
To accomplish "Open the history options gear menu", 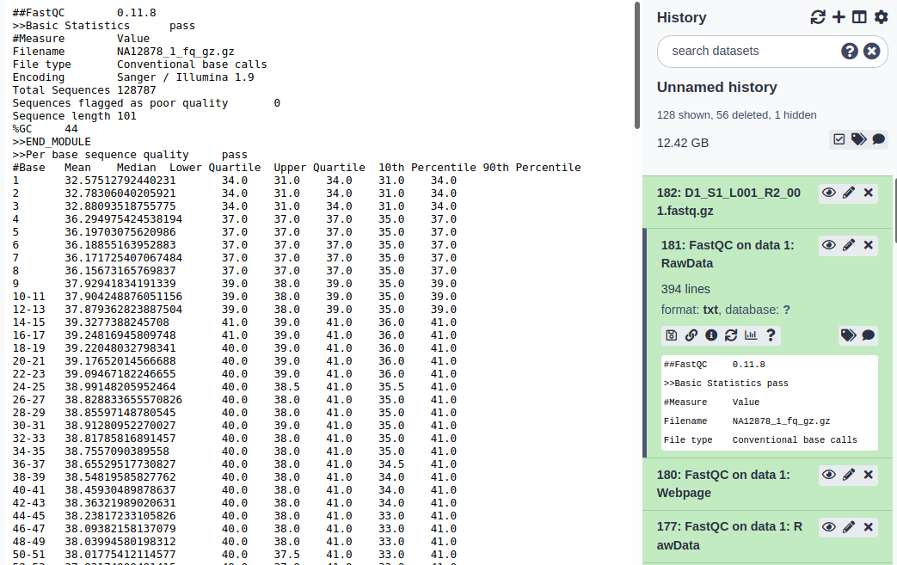I will click(881, 17).
